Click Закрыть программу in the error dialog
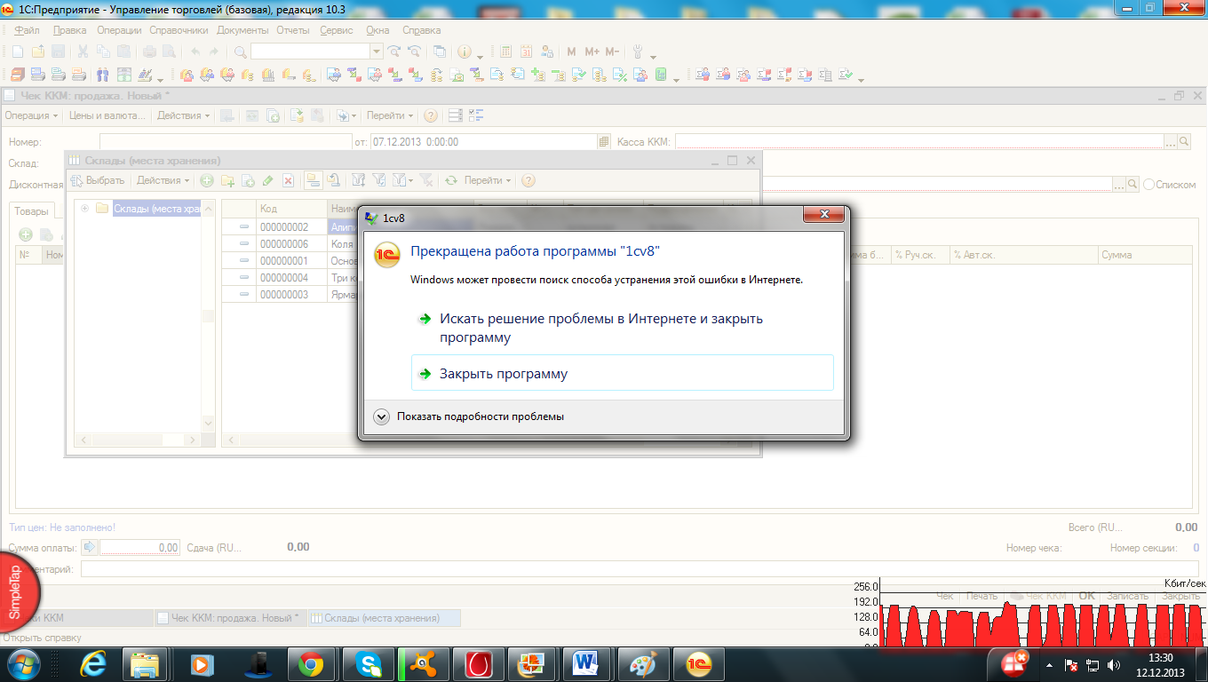The height and width of the screenshot is (682, 1208). pyautogui.click(x=503, y=374)
